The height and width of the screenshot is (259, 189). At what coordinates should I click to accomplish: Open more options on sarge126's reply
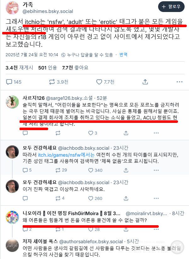(156, 133)
